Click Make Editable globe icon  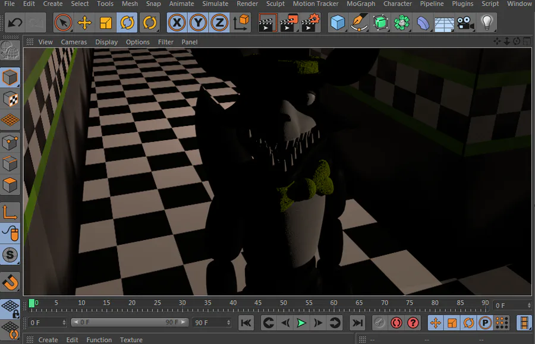(x=10, y=51)
